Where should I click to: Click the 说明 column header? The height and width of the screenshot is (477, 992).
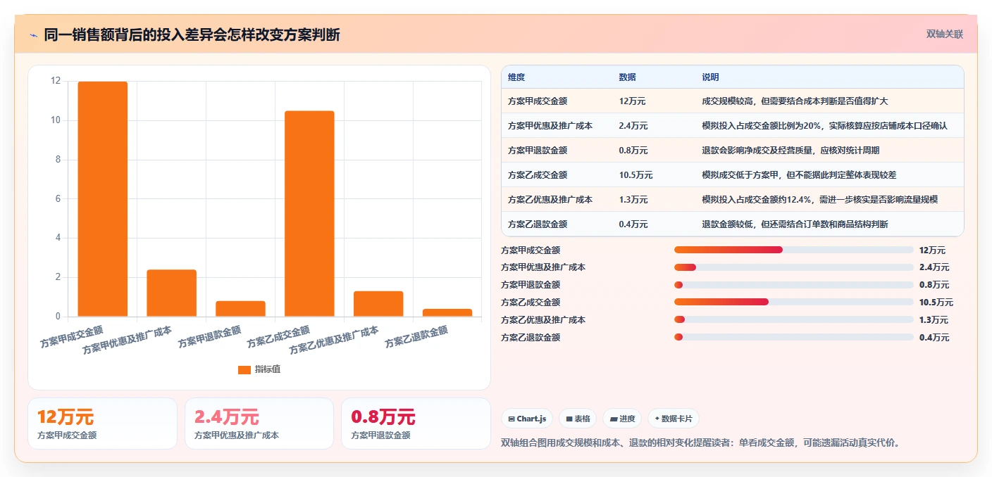tap(710, 77)
